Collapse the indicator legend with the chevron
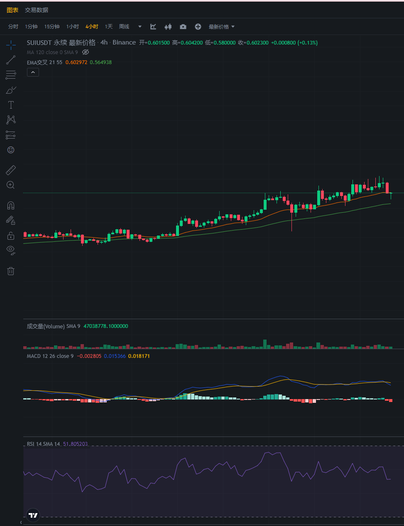 click(33, 72)
